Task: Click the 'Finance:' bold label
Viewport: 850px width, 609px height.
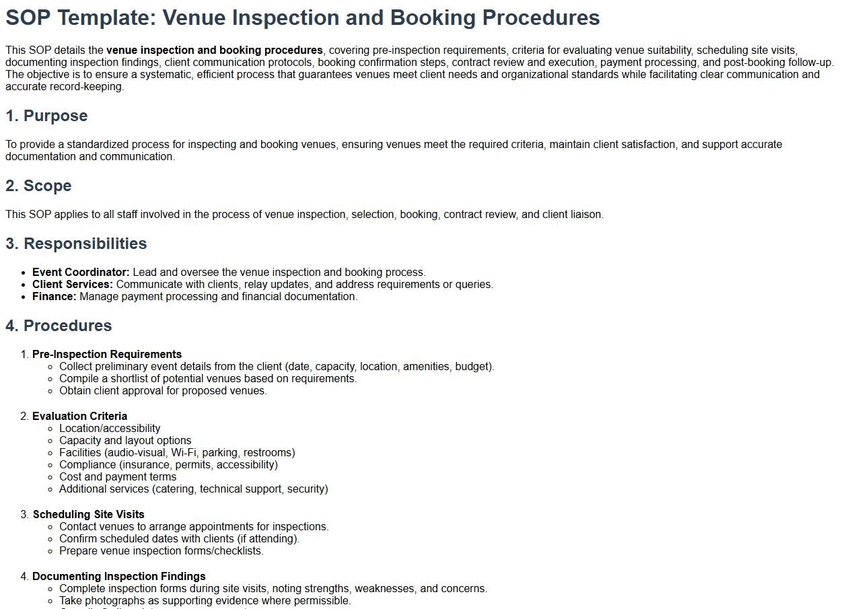Action: coord(55,297)
